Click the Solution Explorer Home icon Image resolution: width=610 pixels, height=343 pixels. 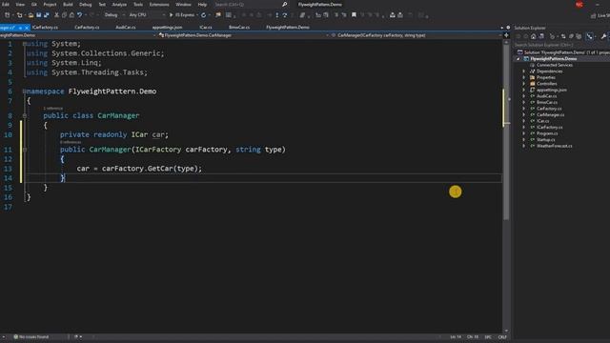(534, 36)
